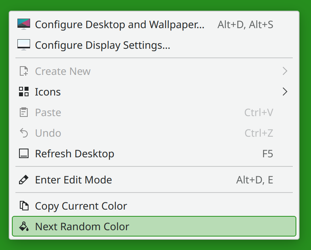Click the Undo curved arrow icon
The width and height of the screenshot is (311, 250).
(24, 133)
